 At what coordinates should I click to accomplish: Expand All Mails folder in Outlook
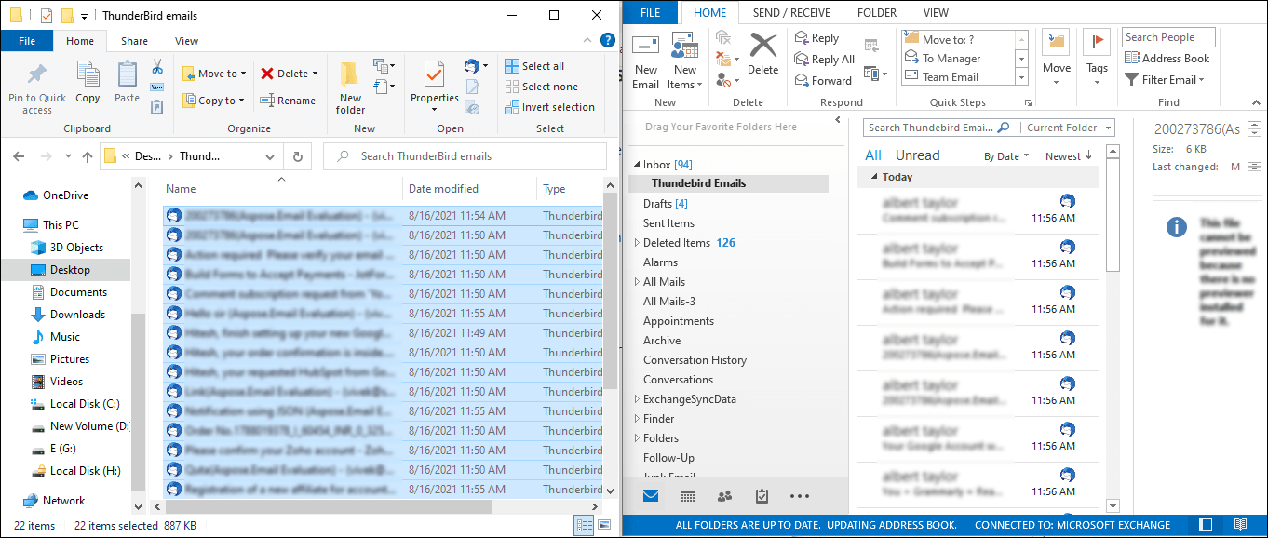pos(637,282)
